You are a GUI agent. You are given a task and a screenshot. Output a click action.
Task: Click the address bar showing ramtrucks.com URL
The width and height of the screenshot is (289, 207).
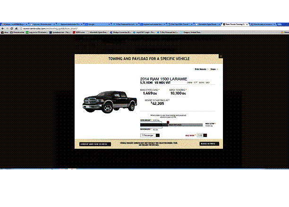(x=147, y=29)
